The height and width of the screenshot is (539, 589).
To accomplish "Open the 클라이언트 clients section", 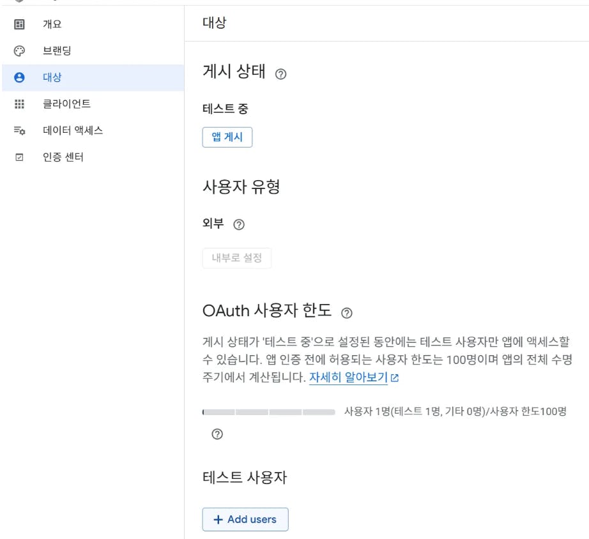I will (x=93, y=104).
